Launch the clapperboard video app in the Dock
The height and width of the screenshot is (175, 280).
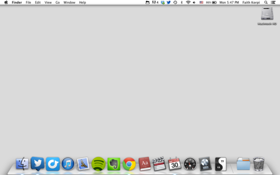pos(159,164)
